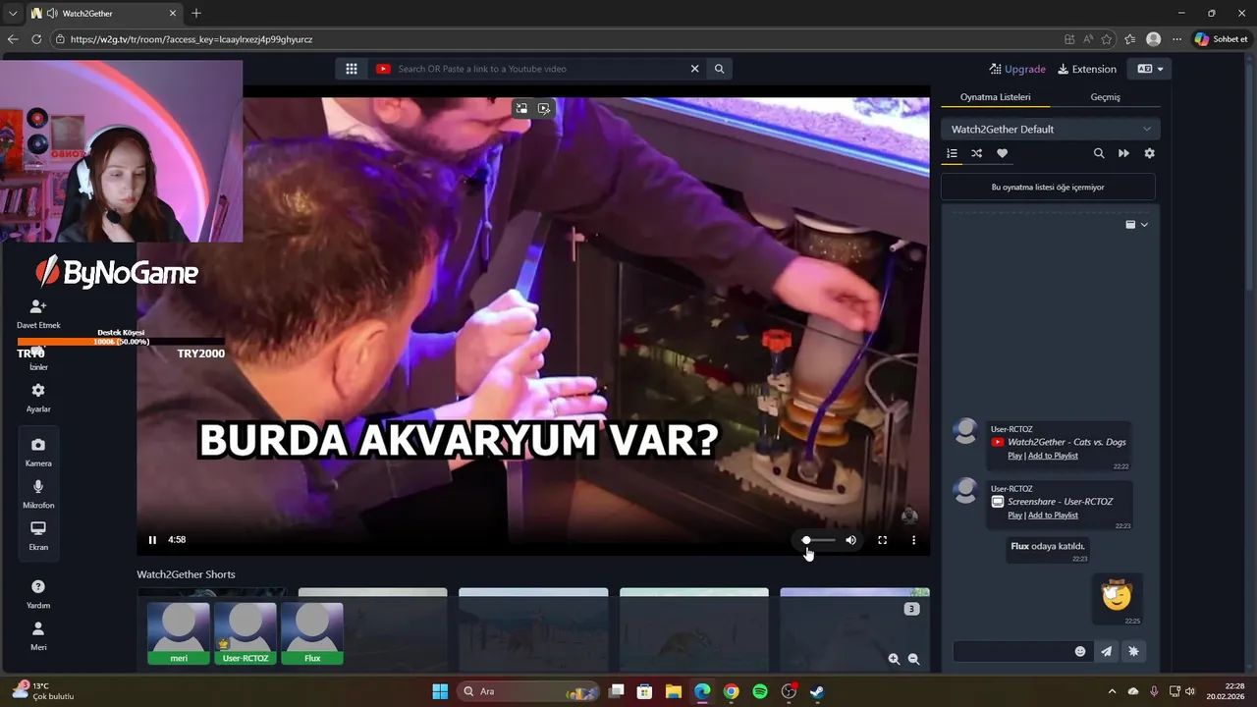Select the Flux user tile

click(x=312, y=633)
